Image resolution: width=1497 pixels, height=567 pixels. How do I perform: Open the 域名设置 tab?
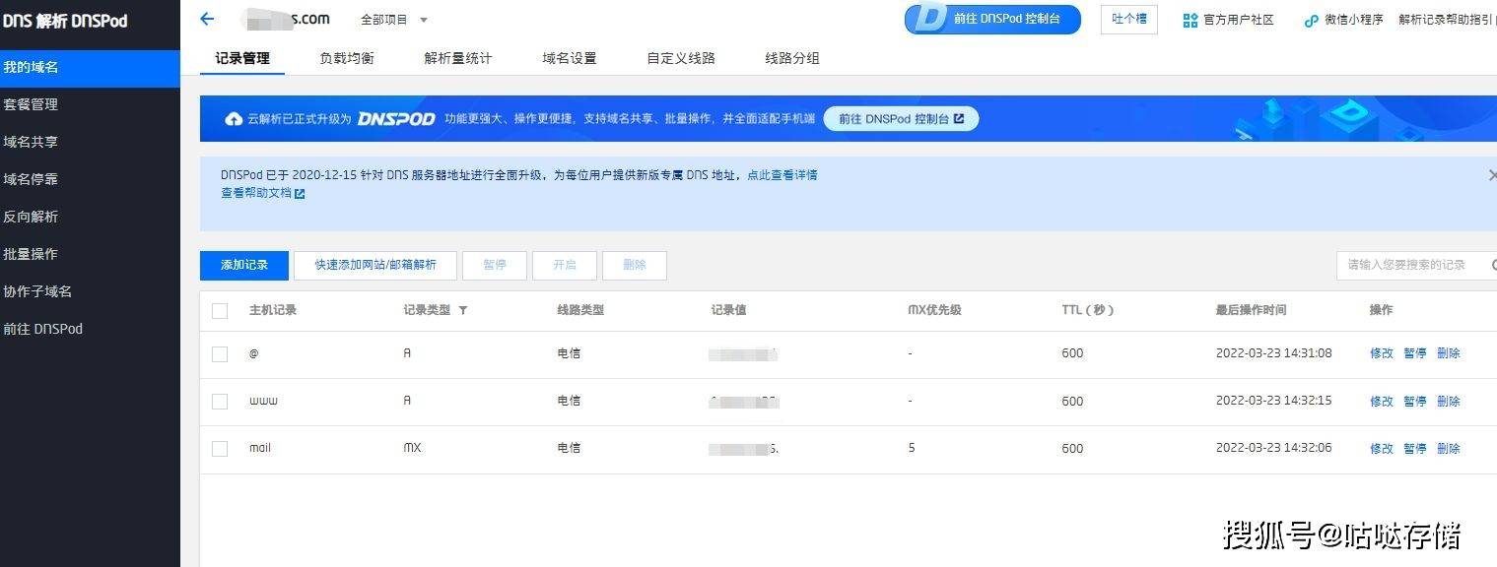[x=570, y=58]
